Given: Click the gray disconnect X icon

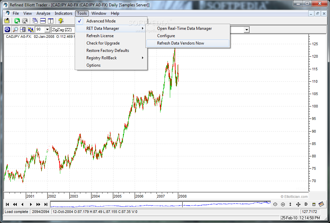Looking at the screenshot, I should (x=25, y=21).
